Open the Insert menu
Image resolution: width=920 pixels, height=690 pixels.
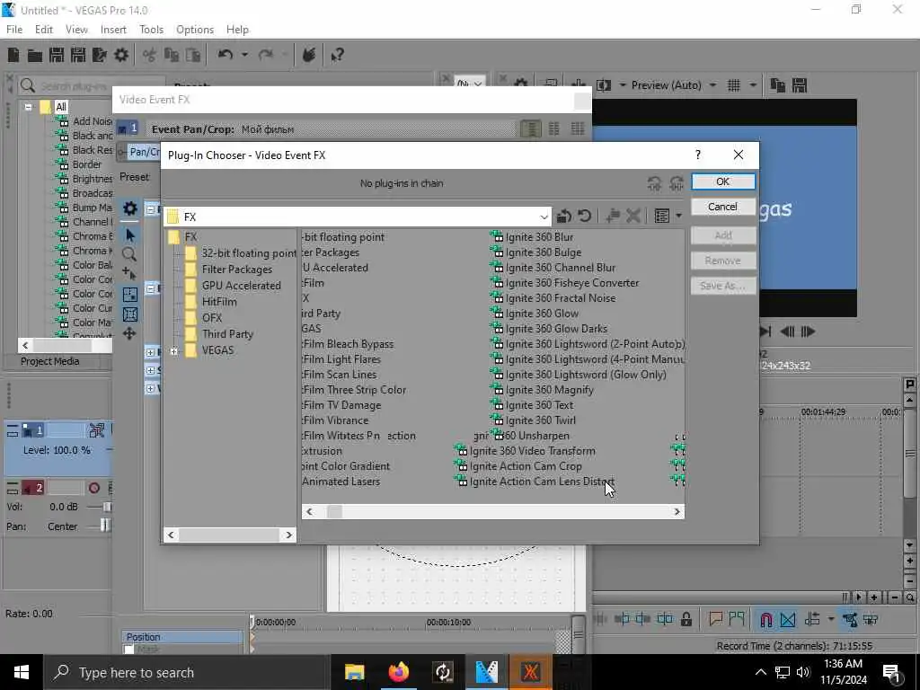113,30
